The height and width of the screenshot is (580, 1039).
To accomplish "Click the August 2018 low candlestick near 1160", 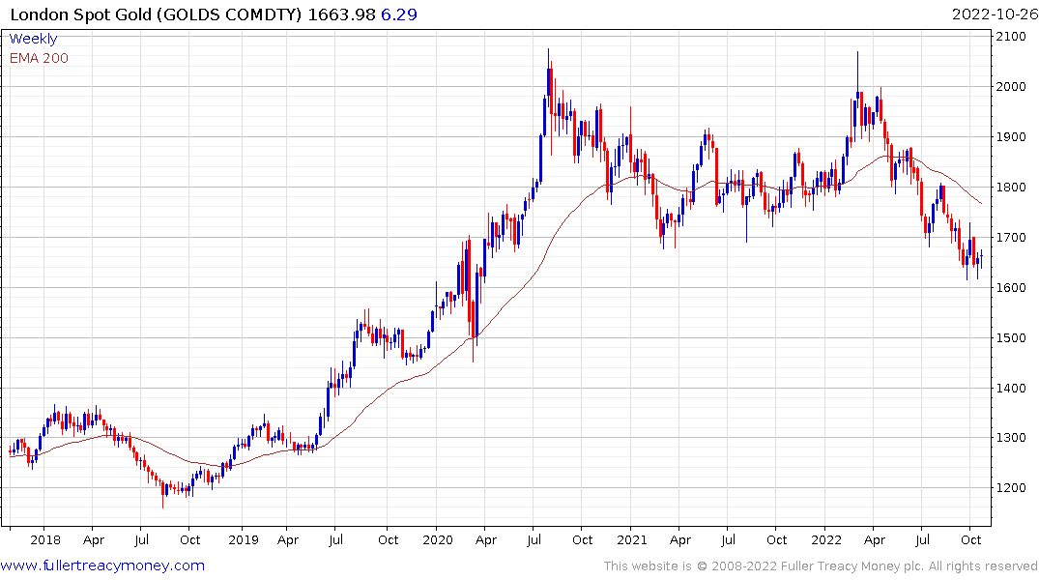I will [x=163, y=496].
